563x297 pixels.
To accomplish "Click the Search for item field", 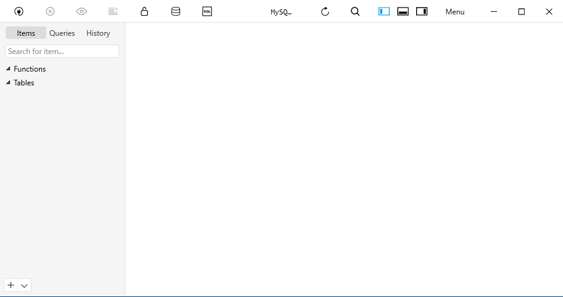I will coord(62,51).
